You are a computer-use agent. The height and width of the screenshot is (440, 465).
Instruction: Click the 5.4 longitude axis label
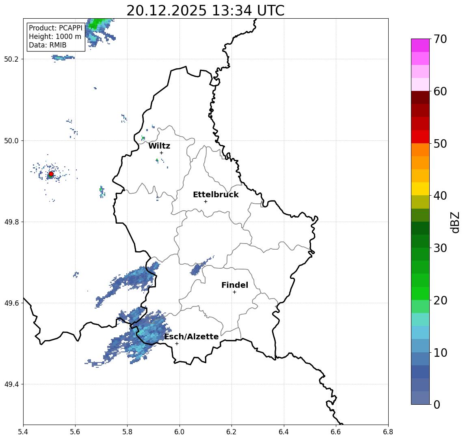24,432
